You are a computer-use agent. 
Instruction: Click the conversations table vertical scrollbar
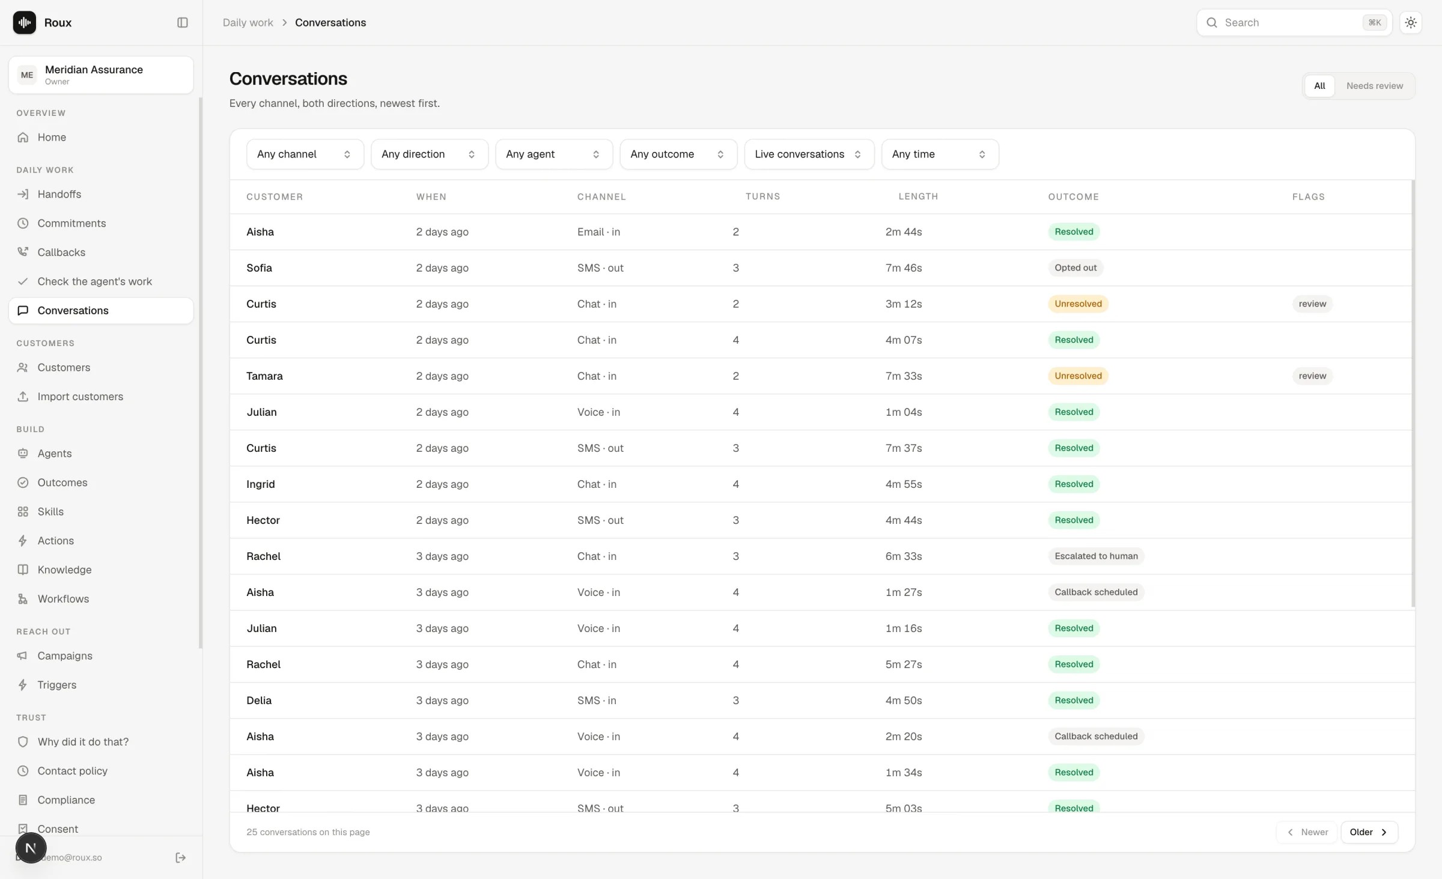1413,394
